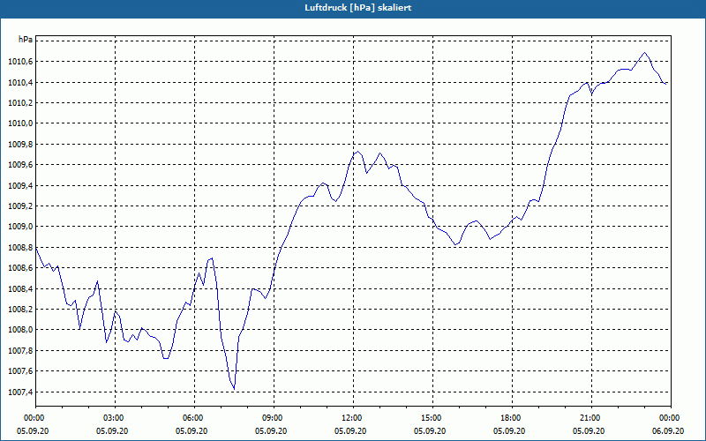This screenshot has height=441, width=706.
Task: Click the pressure peak near 23:00
Action: coord(645,53)
